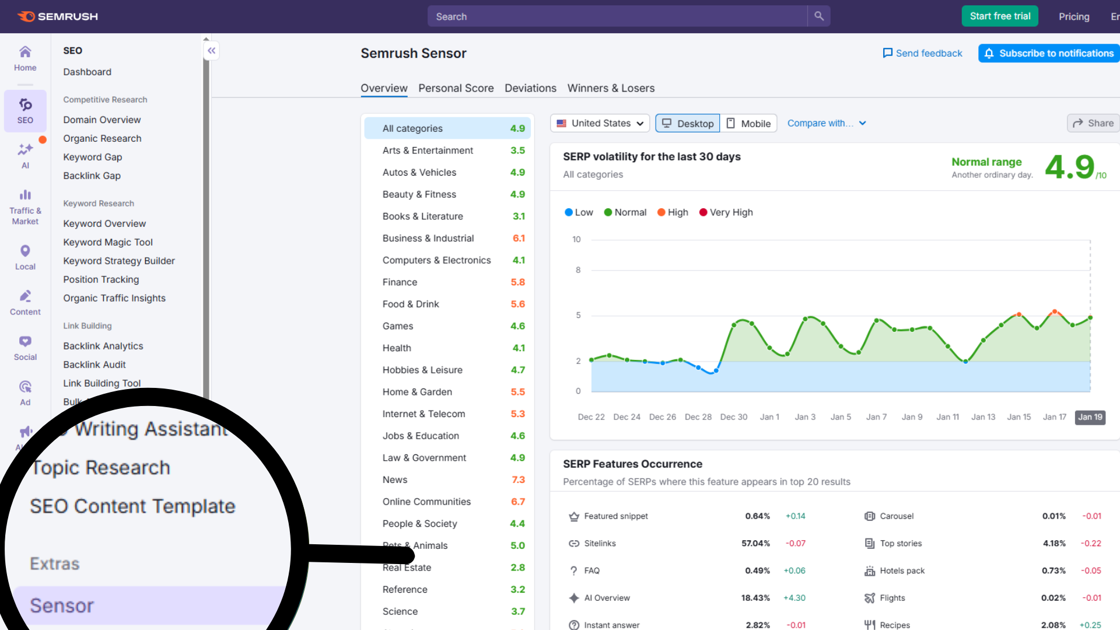Select Computers & Electronics category
Image resolution: width=1120 pixels, height=630 pixels.
point(447,260)
